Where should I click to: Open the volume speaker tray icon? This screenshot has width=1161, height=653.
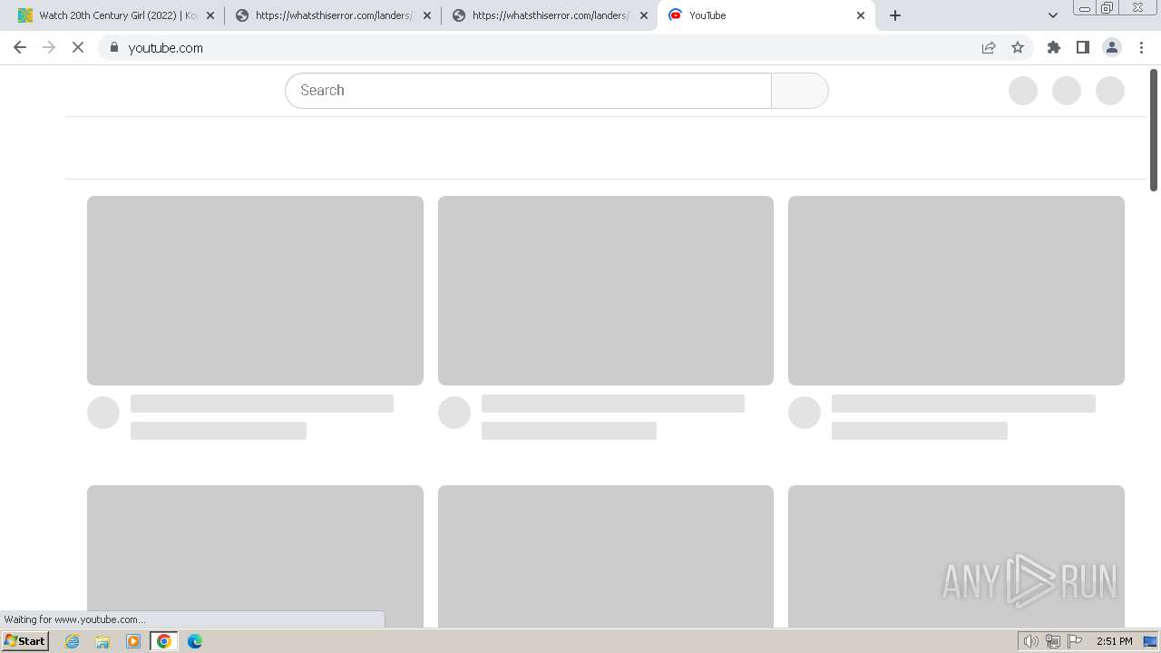(x=1030, y=641)
